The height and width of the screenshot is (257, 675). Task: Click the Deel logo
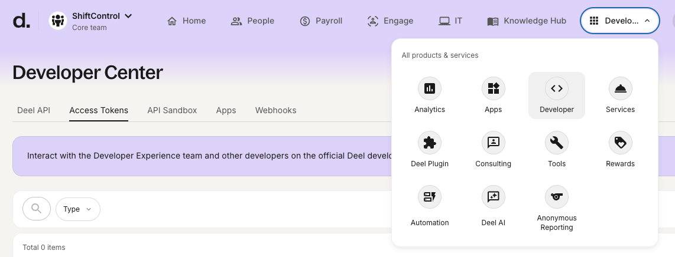tap(21, 21)
